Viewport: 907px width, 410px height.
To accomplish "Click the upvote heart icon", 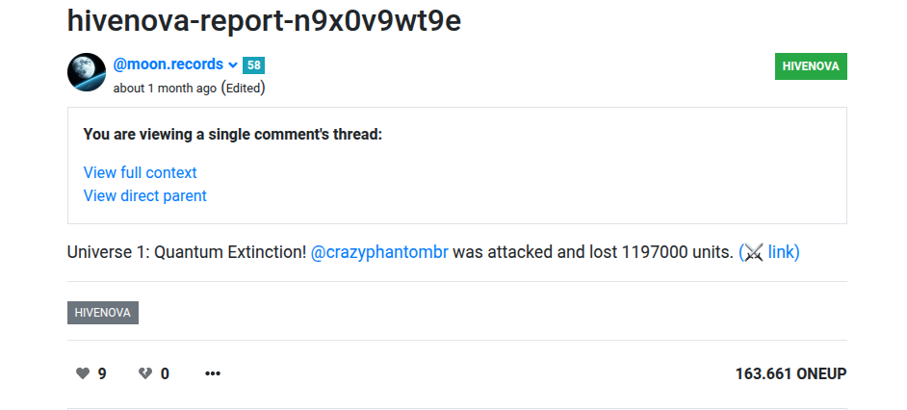I will coord(83,373).
